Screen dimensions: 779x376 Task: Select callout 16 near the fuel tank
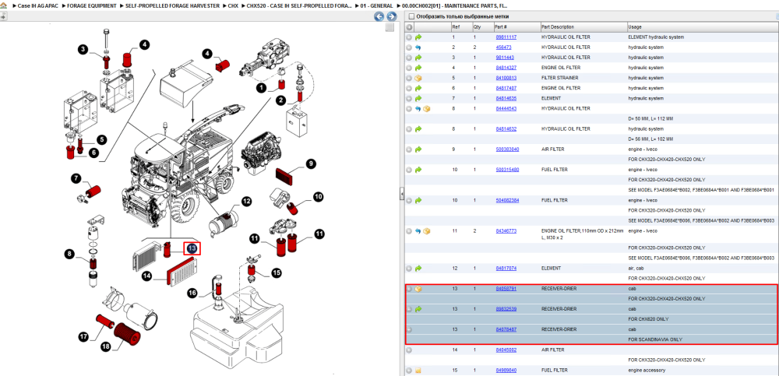[x=192, y=293]
